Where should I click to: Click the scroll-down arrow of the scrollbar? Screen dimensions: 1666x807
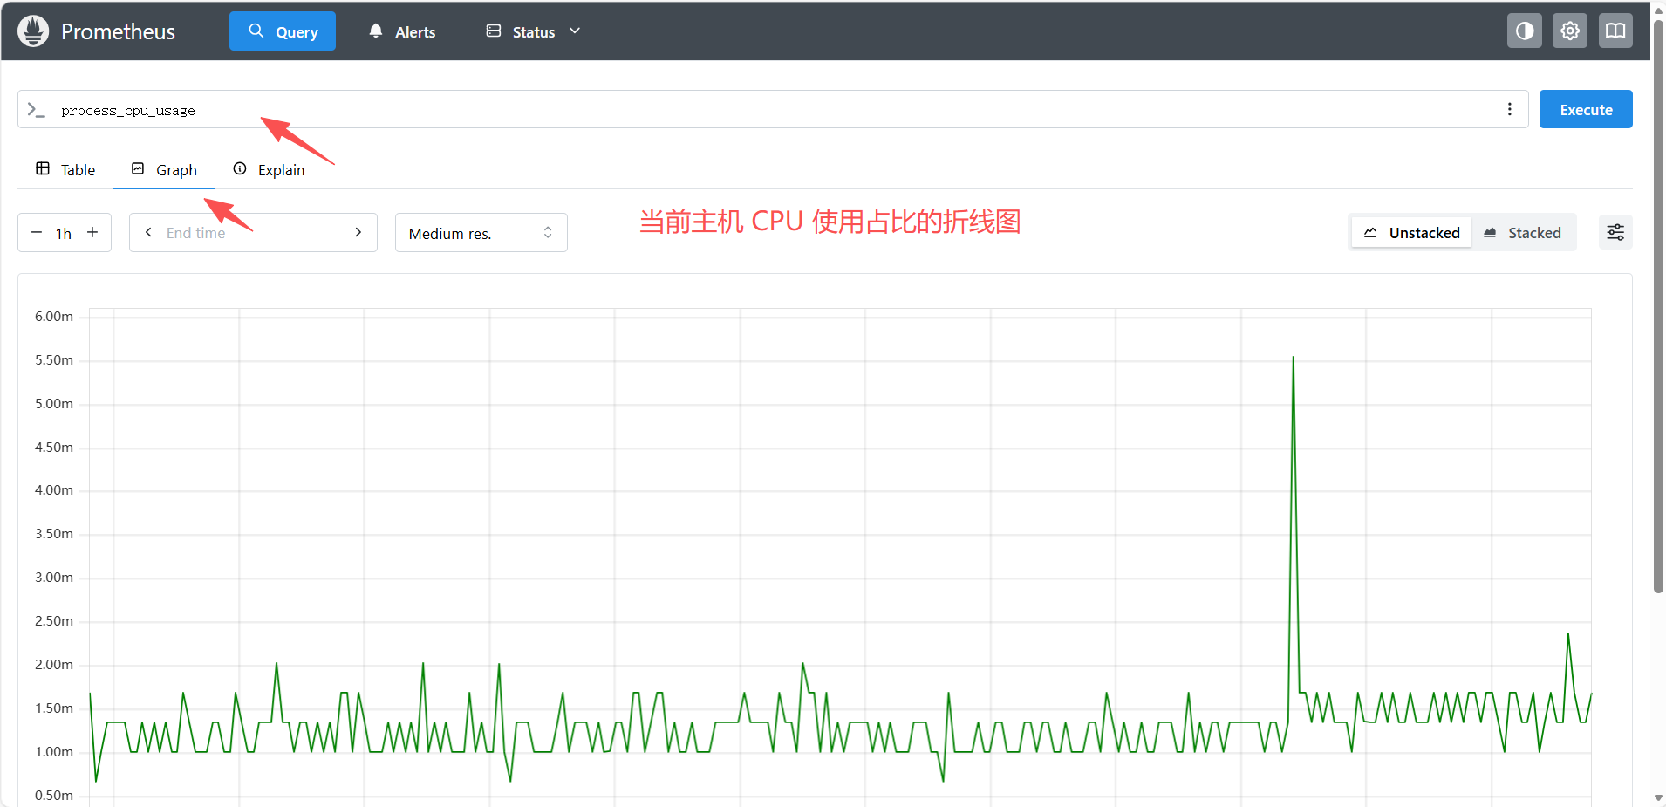point(1658,798)
